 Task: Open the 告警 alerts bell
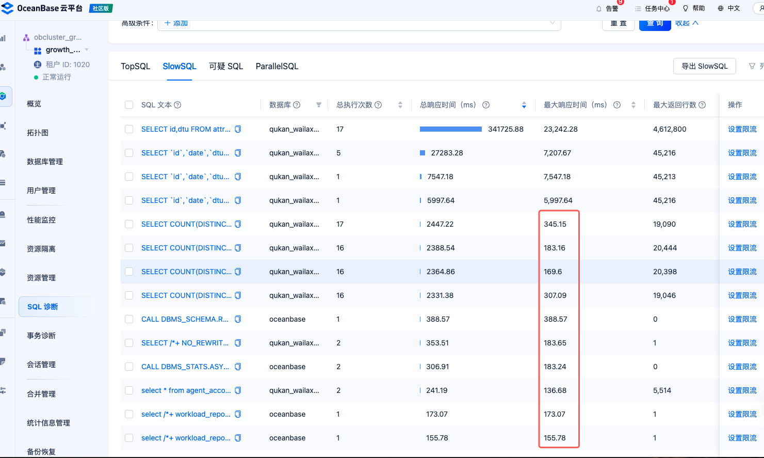(607, 8)
